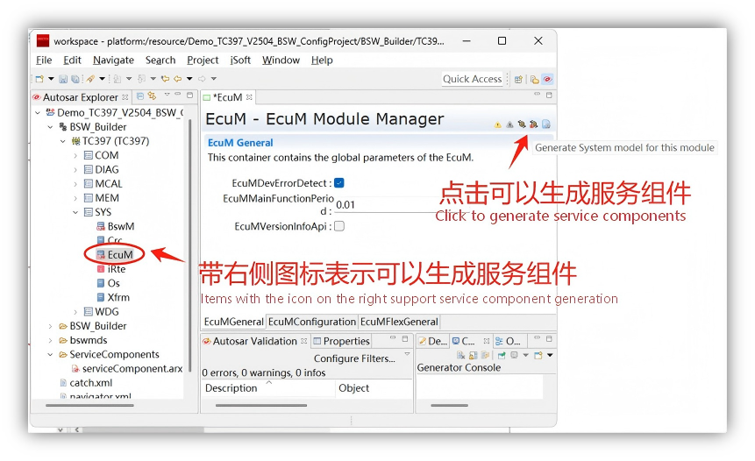Screen dimensions: 755x461
Task: Expand the MEM folder
Action: pos(75,198)
